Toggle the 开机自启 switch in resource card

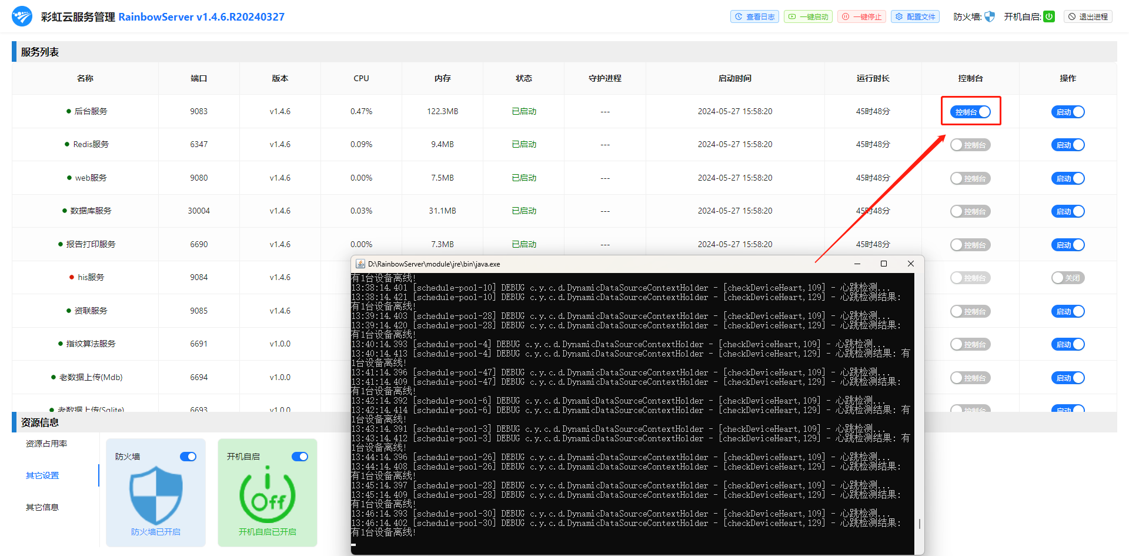point(300,457)
